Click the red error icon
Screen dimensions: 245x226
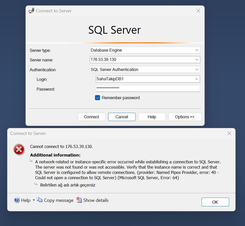pyautogui.click(x=19, y=149)
